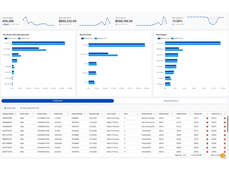Click the Service level chart title
229x172 pixels.
[x=85, y=35]
